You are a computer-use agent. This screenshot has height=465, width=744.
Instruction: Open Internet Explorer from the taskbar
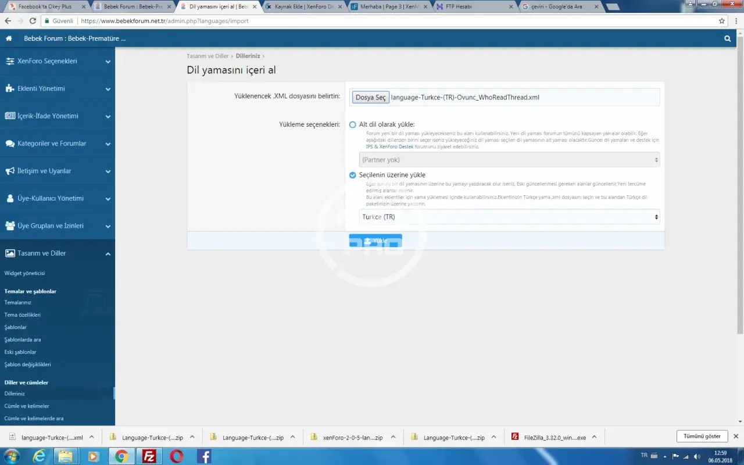point(39,456)
